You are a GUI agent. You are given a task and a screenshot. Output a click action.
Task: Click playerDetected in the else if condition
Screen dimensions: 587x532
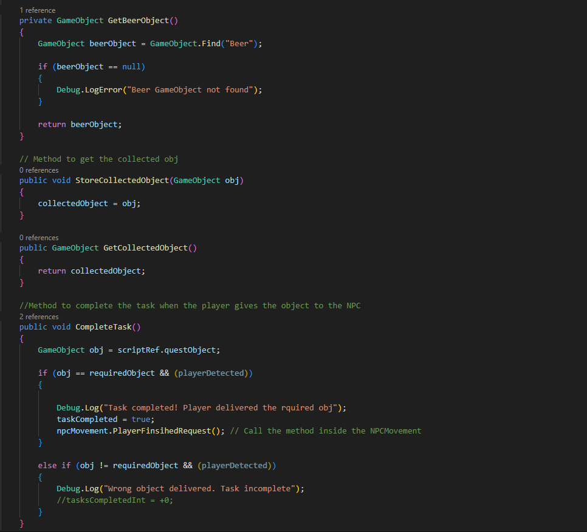(235, 466)
